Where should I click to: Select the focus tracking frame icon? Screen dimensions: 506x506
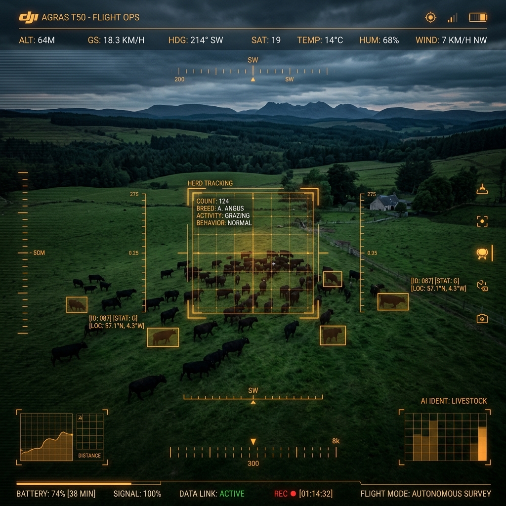coord(482,221)
